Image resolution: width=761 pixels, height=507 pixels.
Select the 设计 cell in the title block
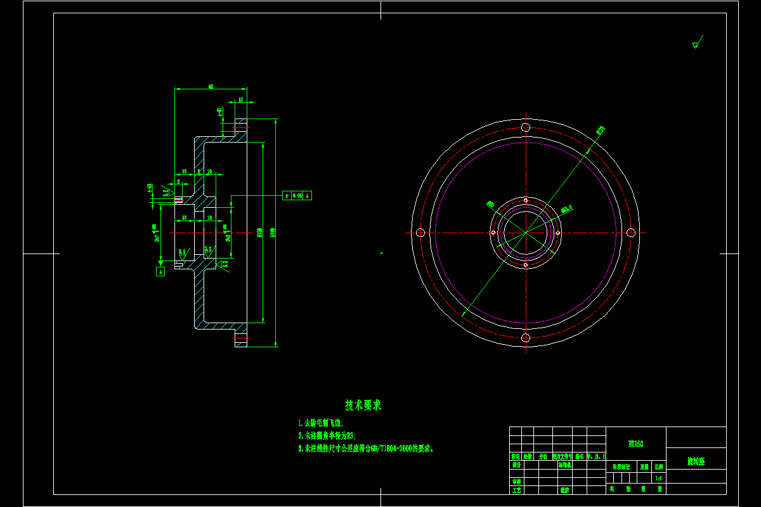click(x=517, y=465)
